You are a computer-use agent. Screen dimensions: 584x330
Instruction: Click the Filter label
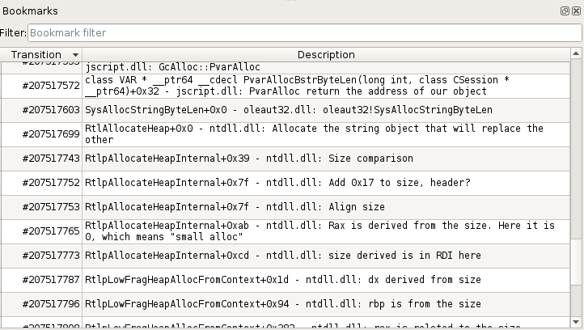click(13, 33)
